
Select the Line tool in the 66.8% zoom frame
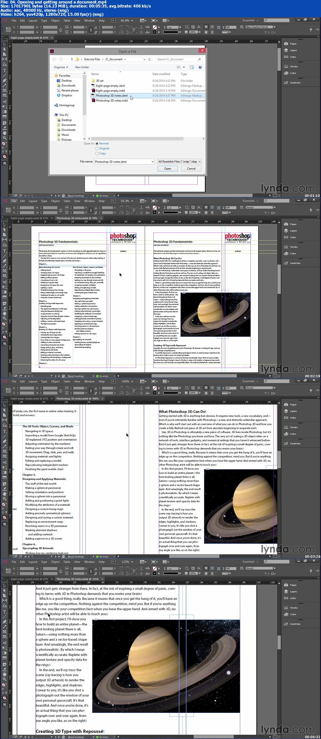tap(5, 75)
